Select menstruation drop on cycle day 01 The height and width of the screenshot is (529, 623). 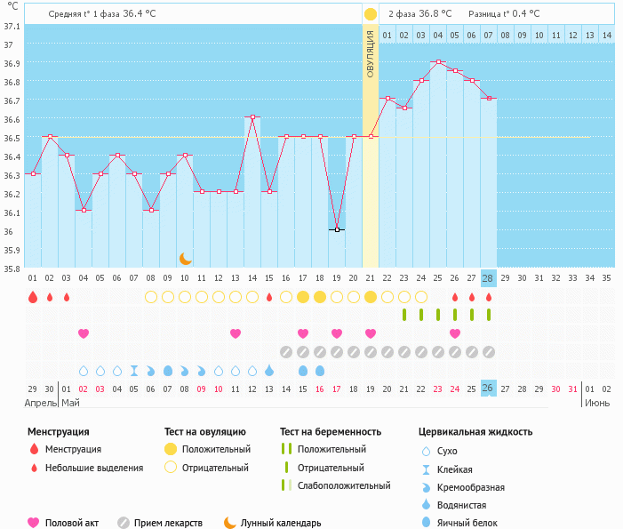(33, 297)
